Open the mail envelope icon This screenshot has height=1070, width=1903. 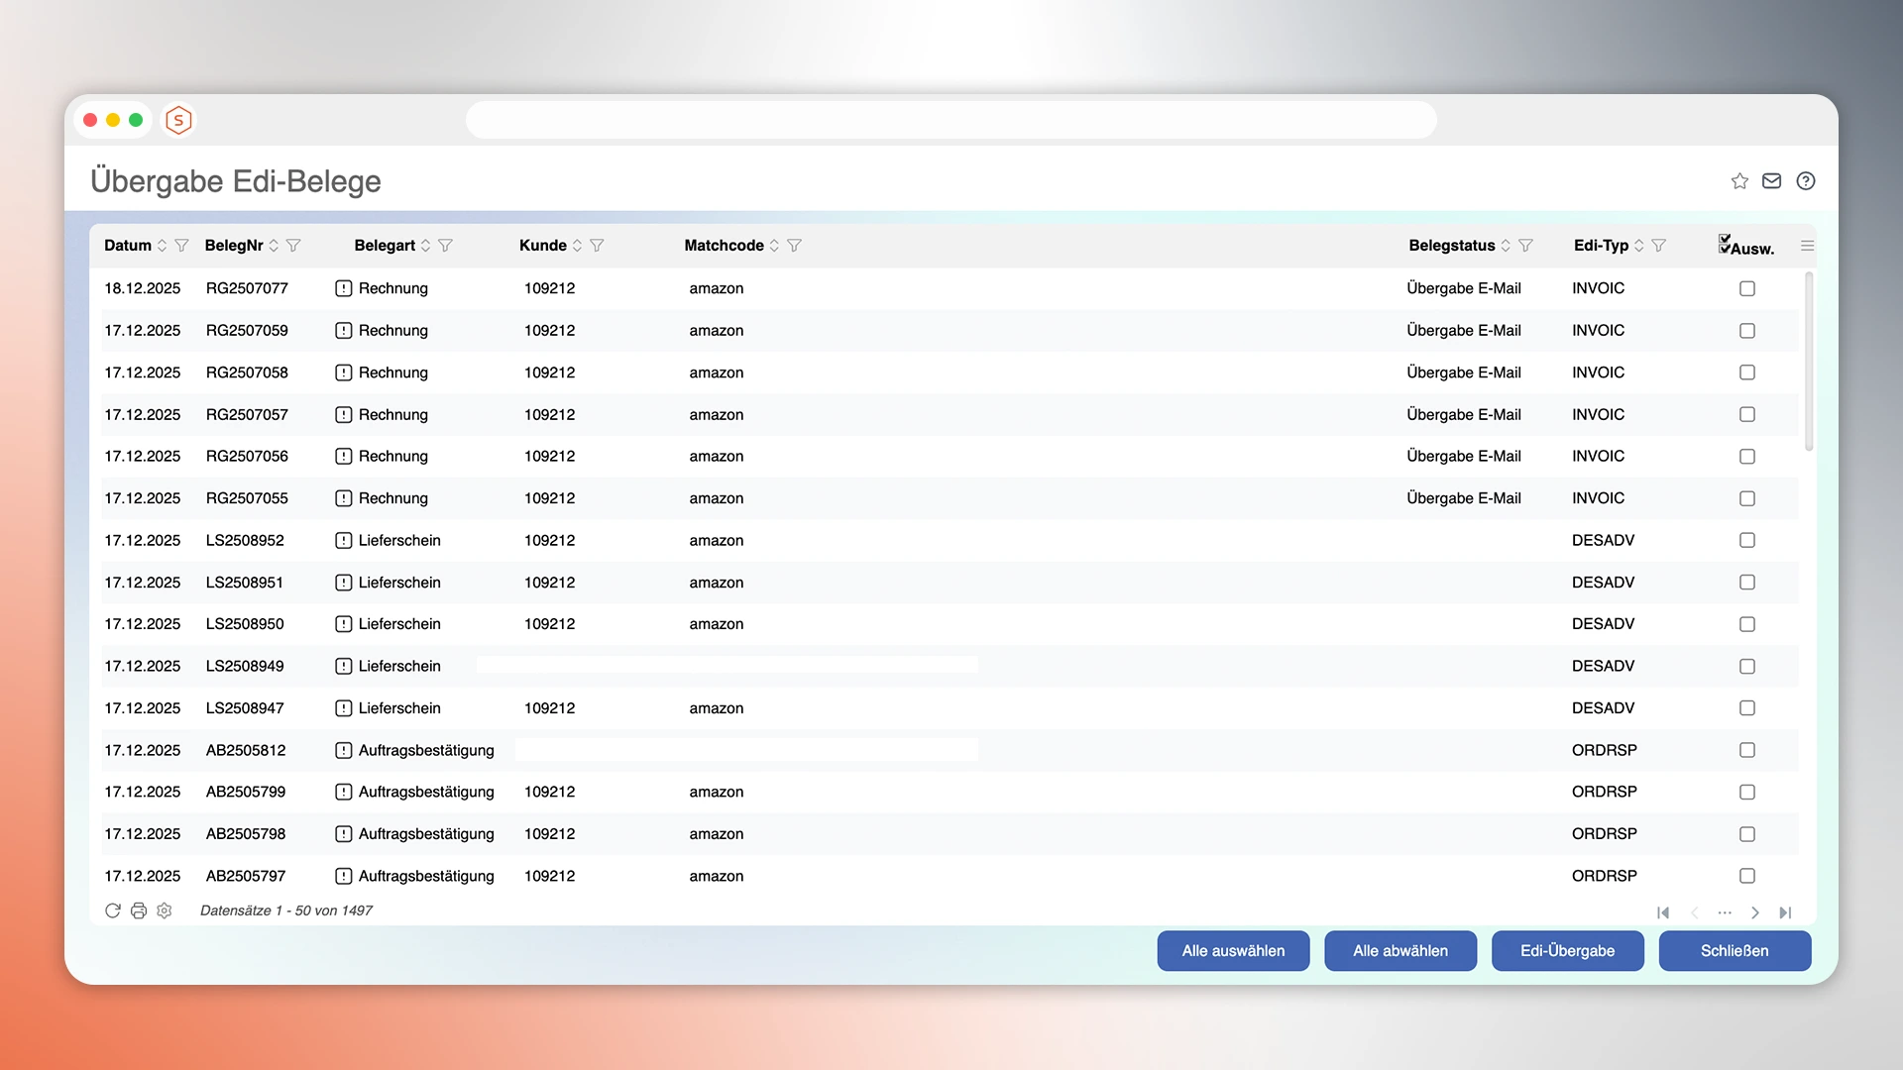point(1771,181)
